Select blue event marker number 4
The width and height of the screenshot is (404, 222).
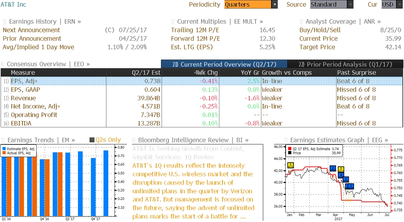coord(341,175)
